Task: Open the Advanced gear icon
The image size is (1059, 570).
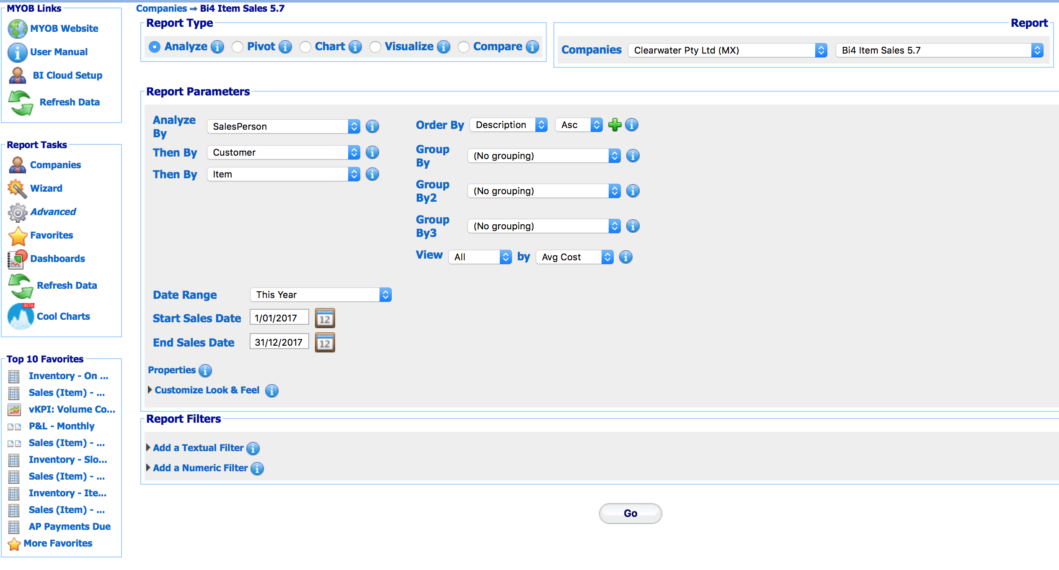Action: point(18,212)
